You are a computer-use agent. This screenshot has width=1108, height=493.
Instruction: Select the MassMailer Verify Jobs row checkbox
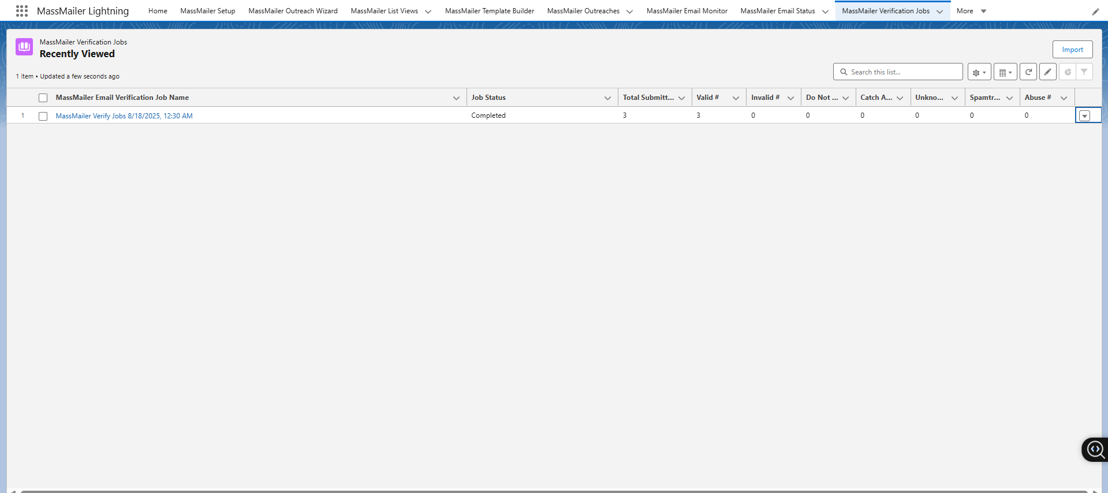(x=43, y=116)
